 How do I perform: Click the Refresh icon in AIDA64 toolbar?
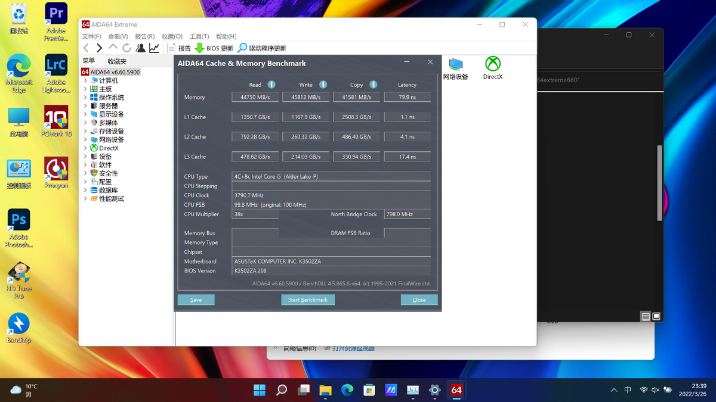126,48
